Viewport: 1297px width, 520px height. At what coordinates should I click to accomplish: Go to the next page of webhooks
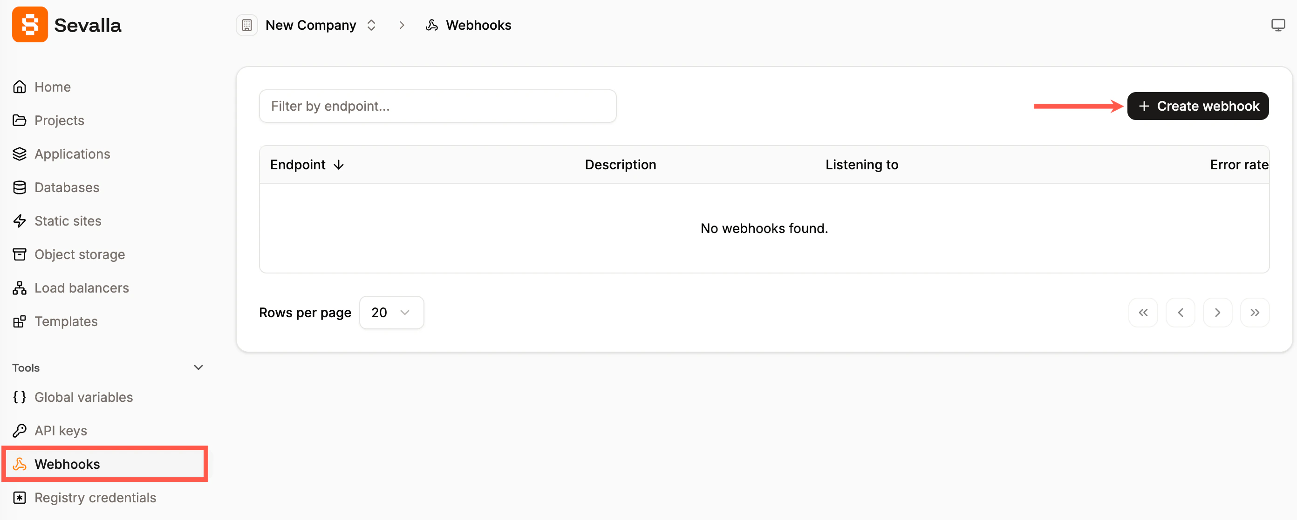coord(1217,312)
